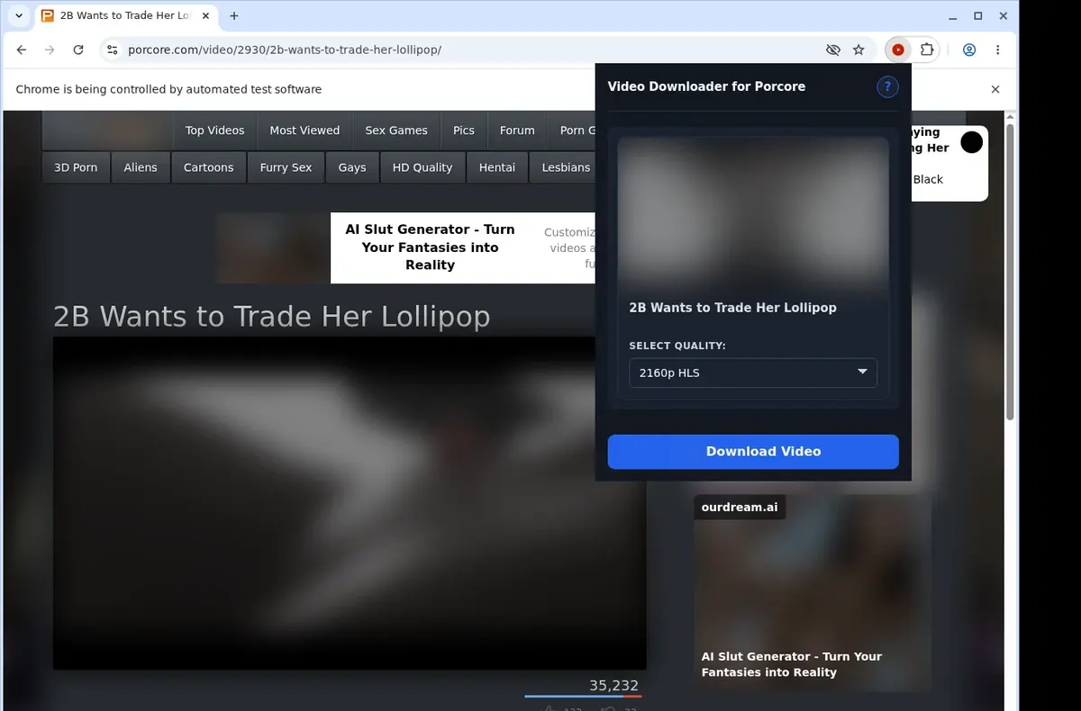Screen dimensions: 1081x711
Task: Go back to the previous page
Action: [x=22, y=50]
